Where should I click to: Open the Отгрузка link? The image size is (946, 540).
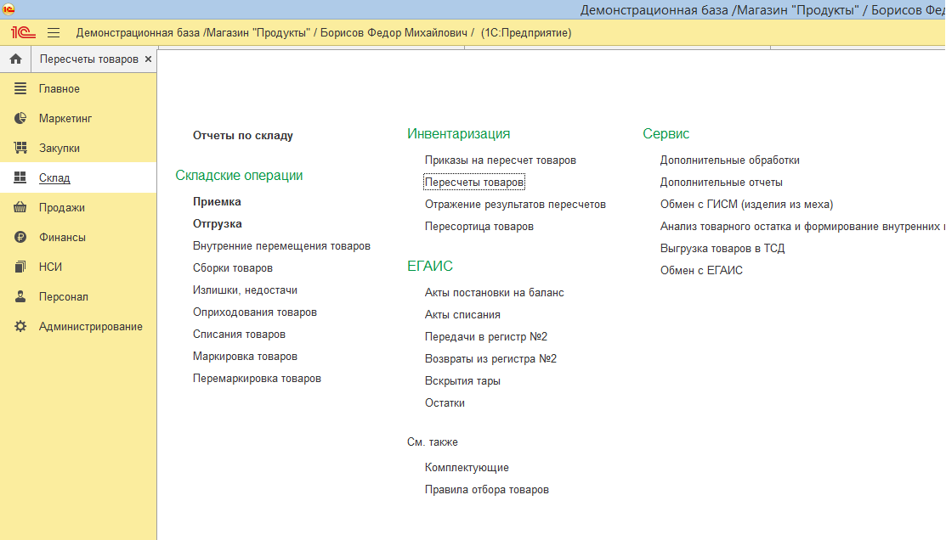(218, 223)
